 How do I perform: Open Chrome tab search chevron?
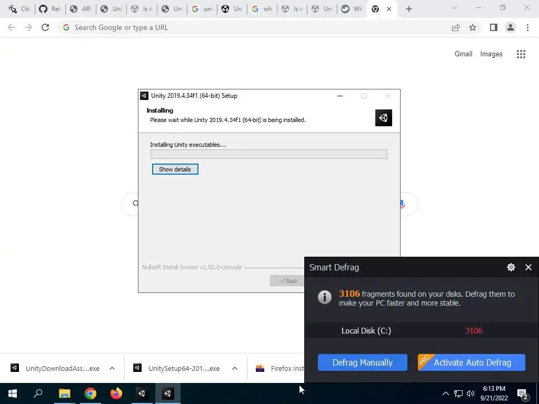click(454, 7)
